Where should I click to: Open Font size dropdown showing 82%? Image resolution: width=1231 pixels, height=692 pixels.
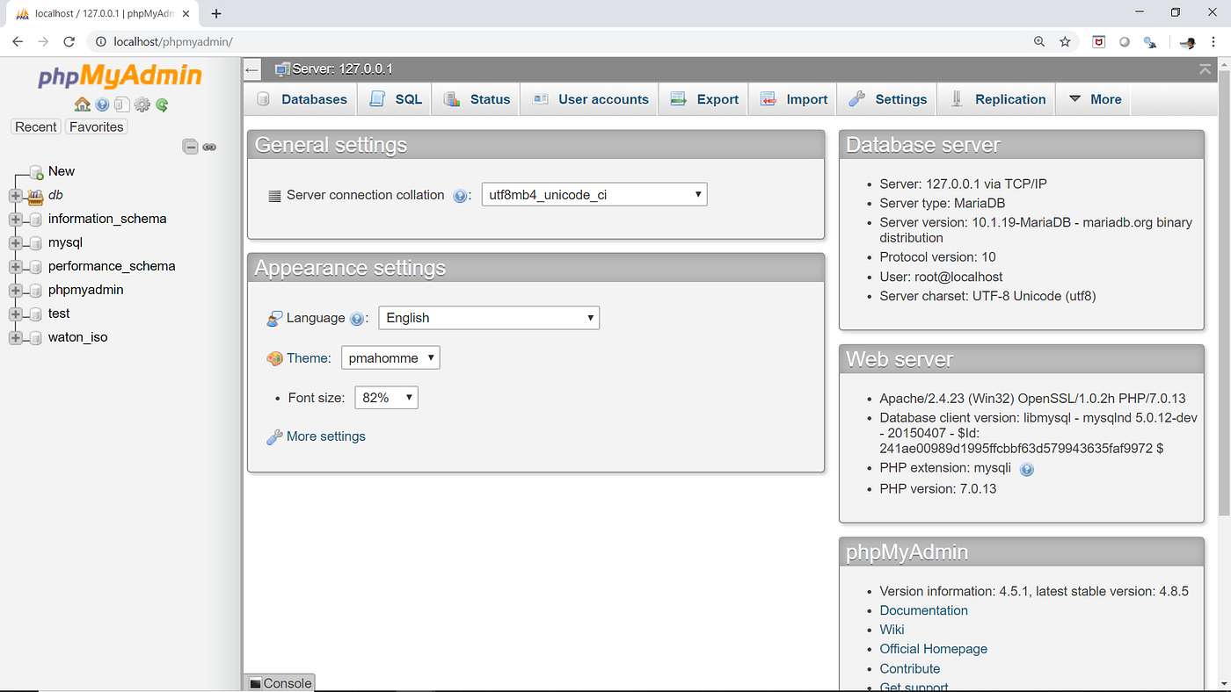(x=386, y=398)
